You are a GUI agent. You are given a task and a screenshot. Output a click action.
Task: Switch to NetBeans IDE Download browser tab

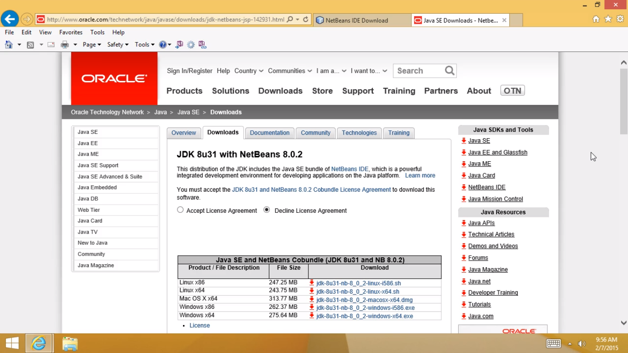(x=362, y=20)
